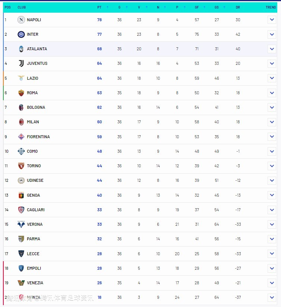Screen dimensions: 281x307
Task: Click the Torino club crest
Action: click(x=21, y=166)
